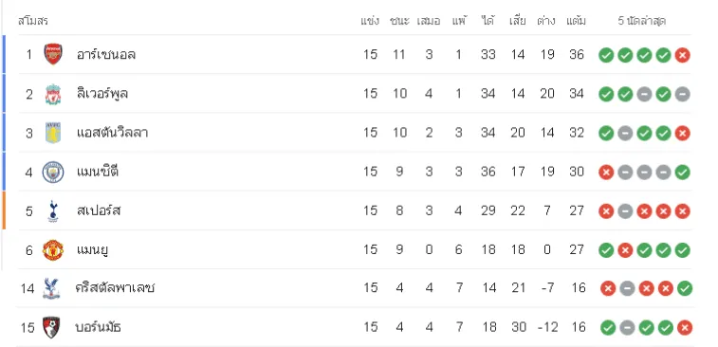Open the ลิเวอร์พูล team name
This screenshot has width=718, height=347.
pos(102,94)
